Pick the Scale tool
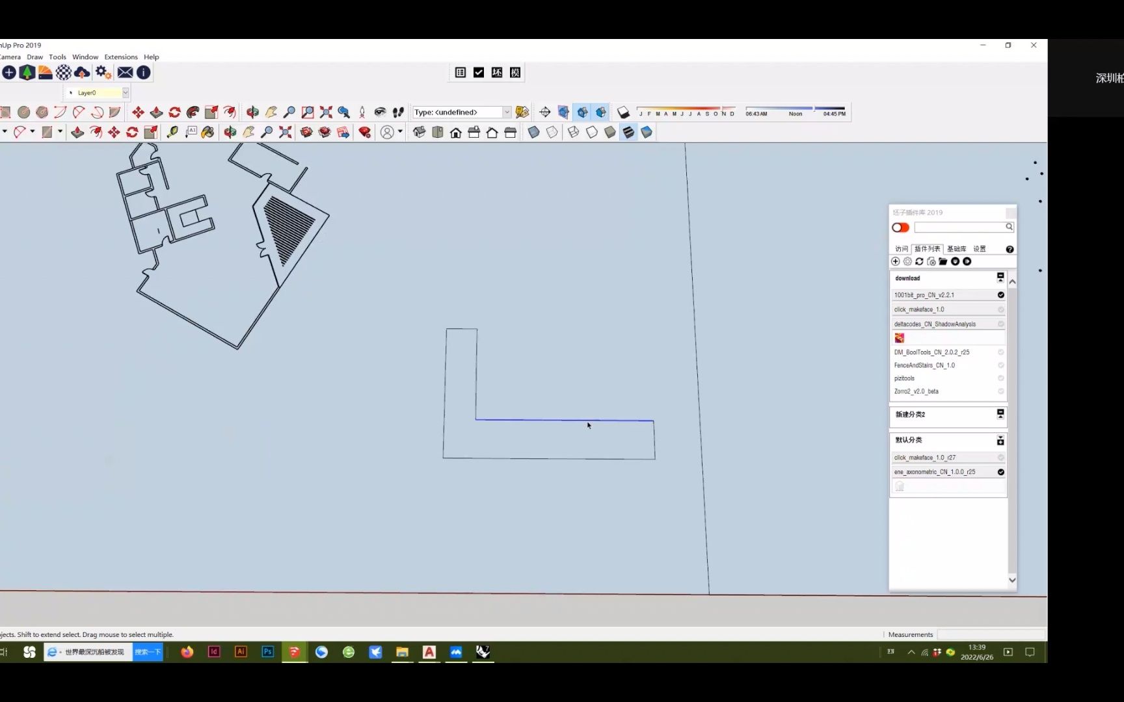The width and height of the screenshot is (1124, 702). (211, 112)
